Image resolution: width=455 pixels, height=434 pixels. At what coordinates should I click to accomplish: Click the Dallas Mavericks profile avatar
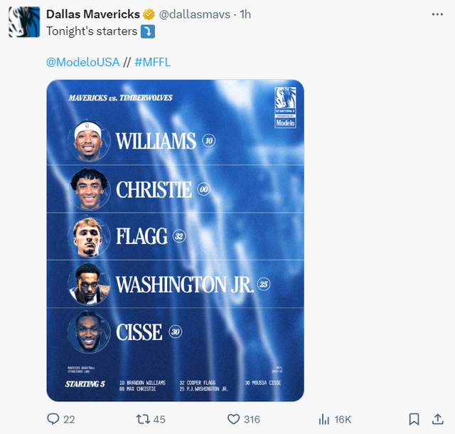pyautogui.click(x=23, y=22)
